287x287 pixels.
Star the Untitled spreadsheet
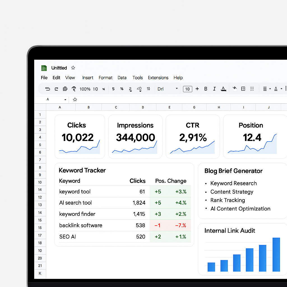click(73, 68)
